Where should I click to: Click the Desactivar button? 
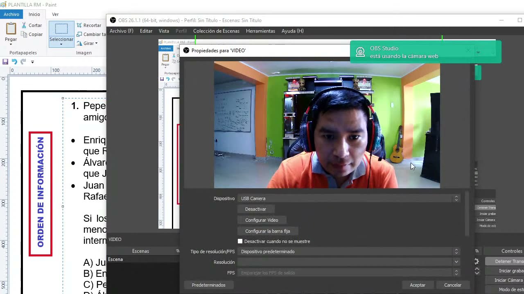(x=256, y=209)
